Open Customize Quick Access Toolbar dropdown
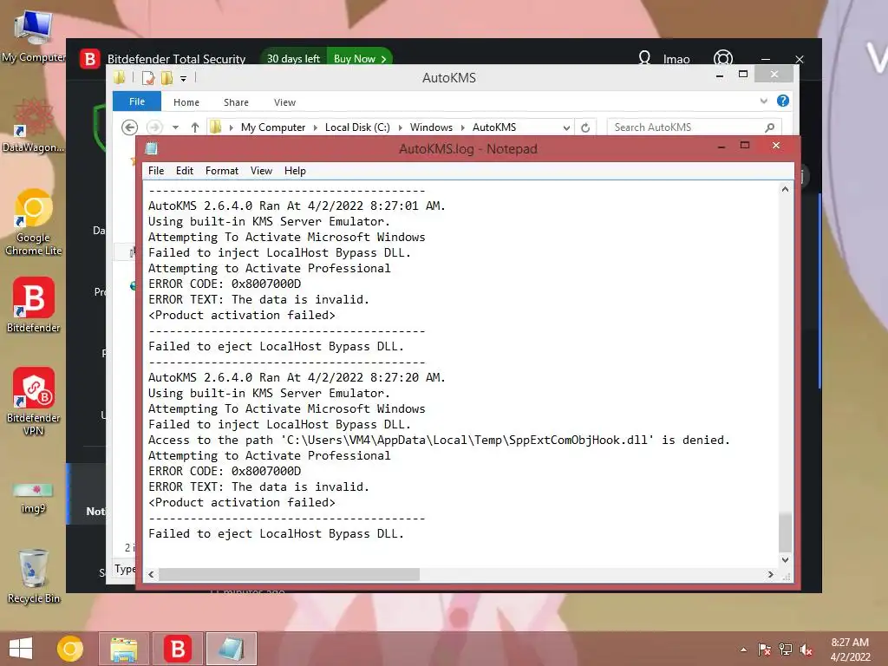 (x=184, y=79)
